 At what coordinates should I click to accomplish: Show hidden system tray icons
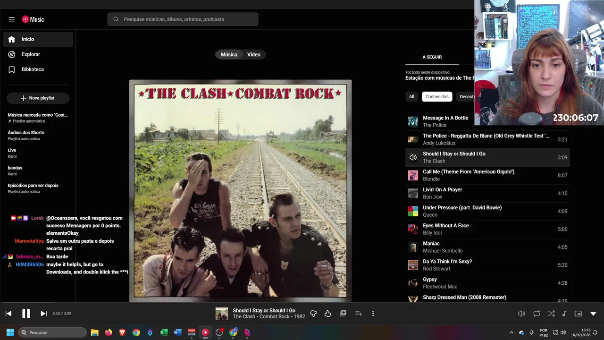point(511,332)
